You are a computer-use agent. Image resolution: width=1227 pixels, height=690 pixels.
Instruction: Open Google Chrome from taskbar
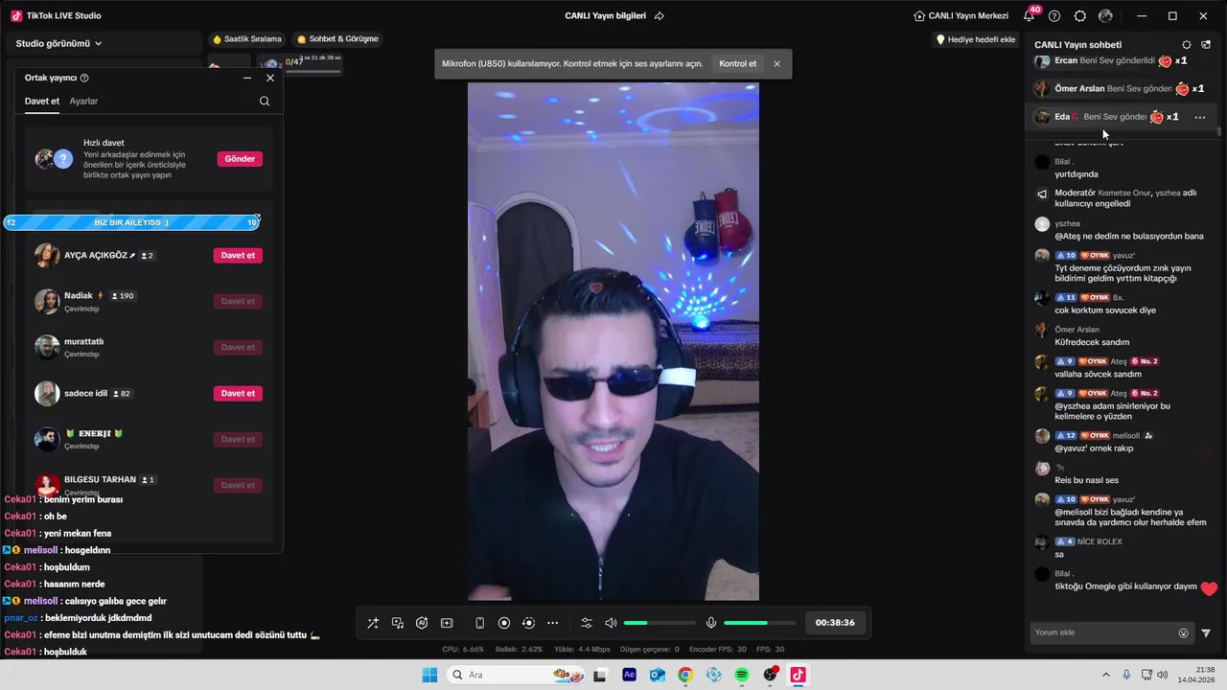(685, 675)
